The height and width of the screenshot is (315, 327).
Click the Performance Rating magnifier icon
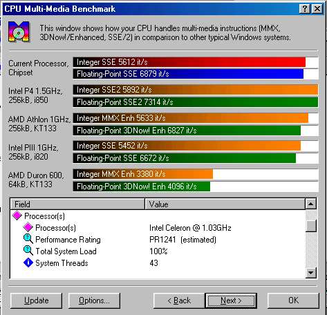point(28,239)
